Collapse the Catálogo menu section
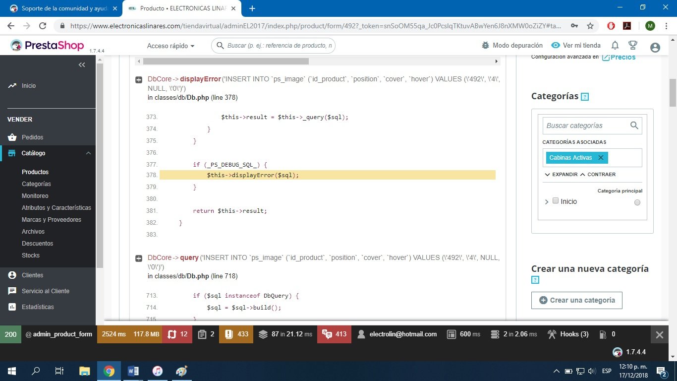 click(x=88, y=153)
